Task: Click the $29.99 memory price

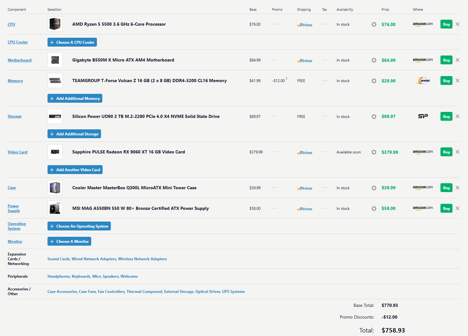Action: click(x=389, y=81)
